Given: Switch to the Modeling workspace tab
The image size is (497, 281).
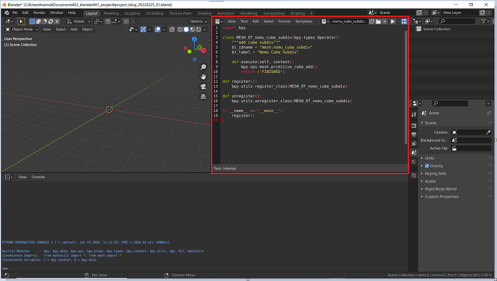Looking at the screenshot, I should [111, 13].
